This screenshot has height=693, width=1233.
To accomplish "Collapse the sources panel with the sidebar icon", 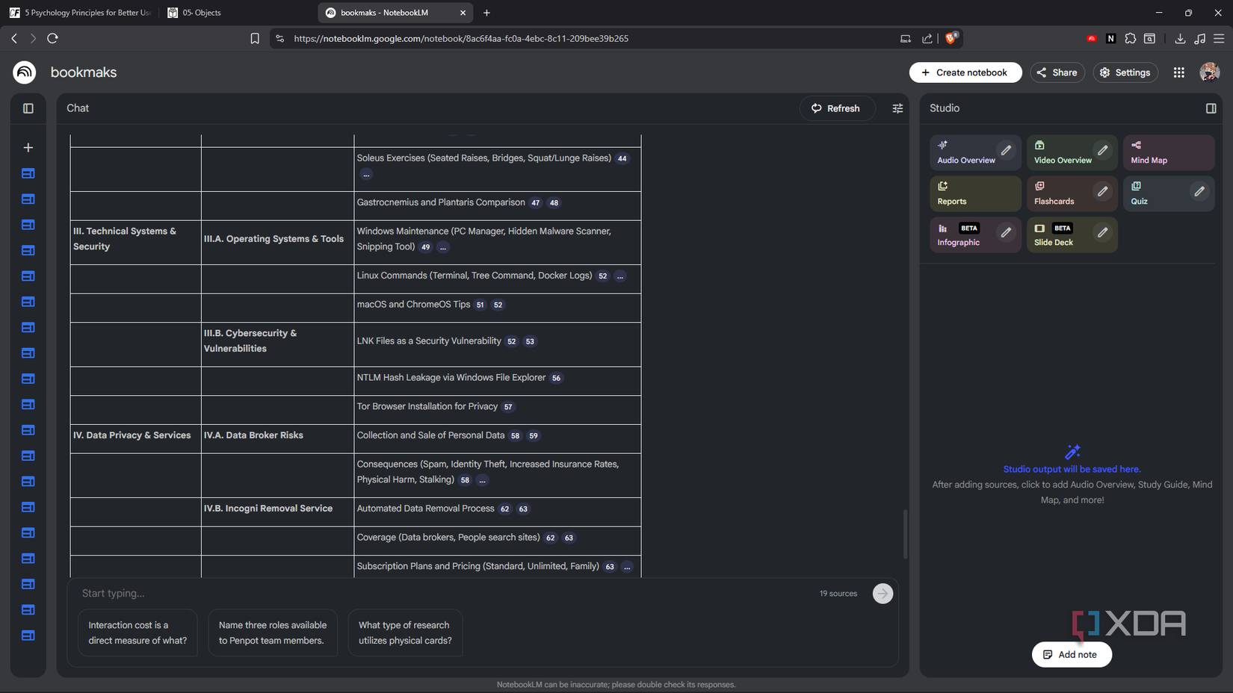I will click(28, 108).
